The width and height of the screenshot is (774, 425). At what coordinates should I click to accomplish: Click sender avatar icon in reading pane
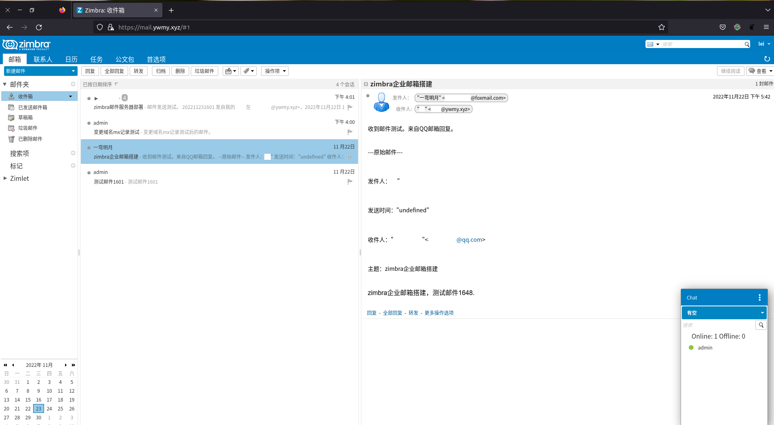pyautogui.click(x=381, y=102)
